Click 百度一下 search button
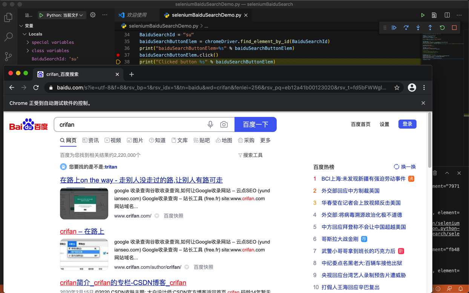 click(256, 124)
